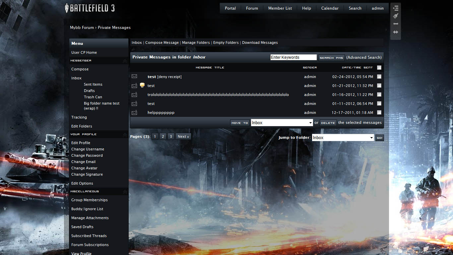
Task: Select the checkbox for the helppppppppp message
Action: 379,113
